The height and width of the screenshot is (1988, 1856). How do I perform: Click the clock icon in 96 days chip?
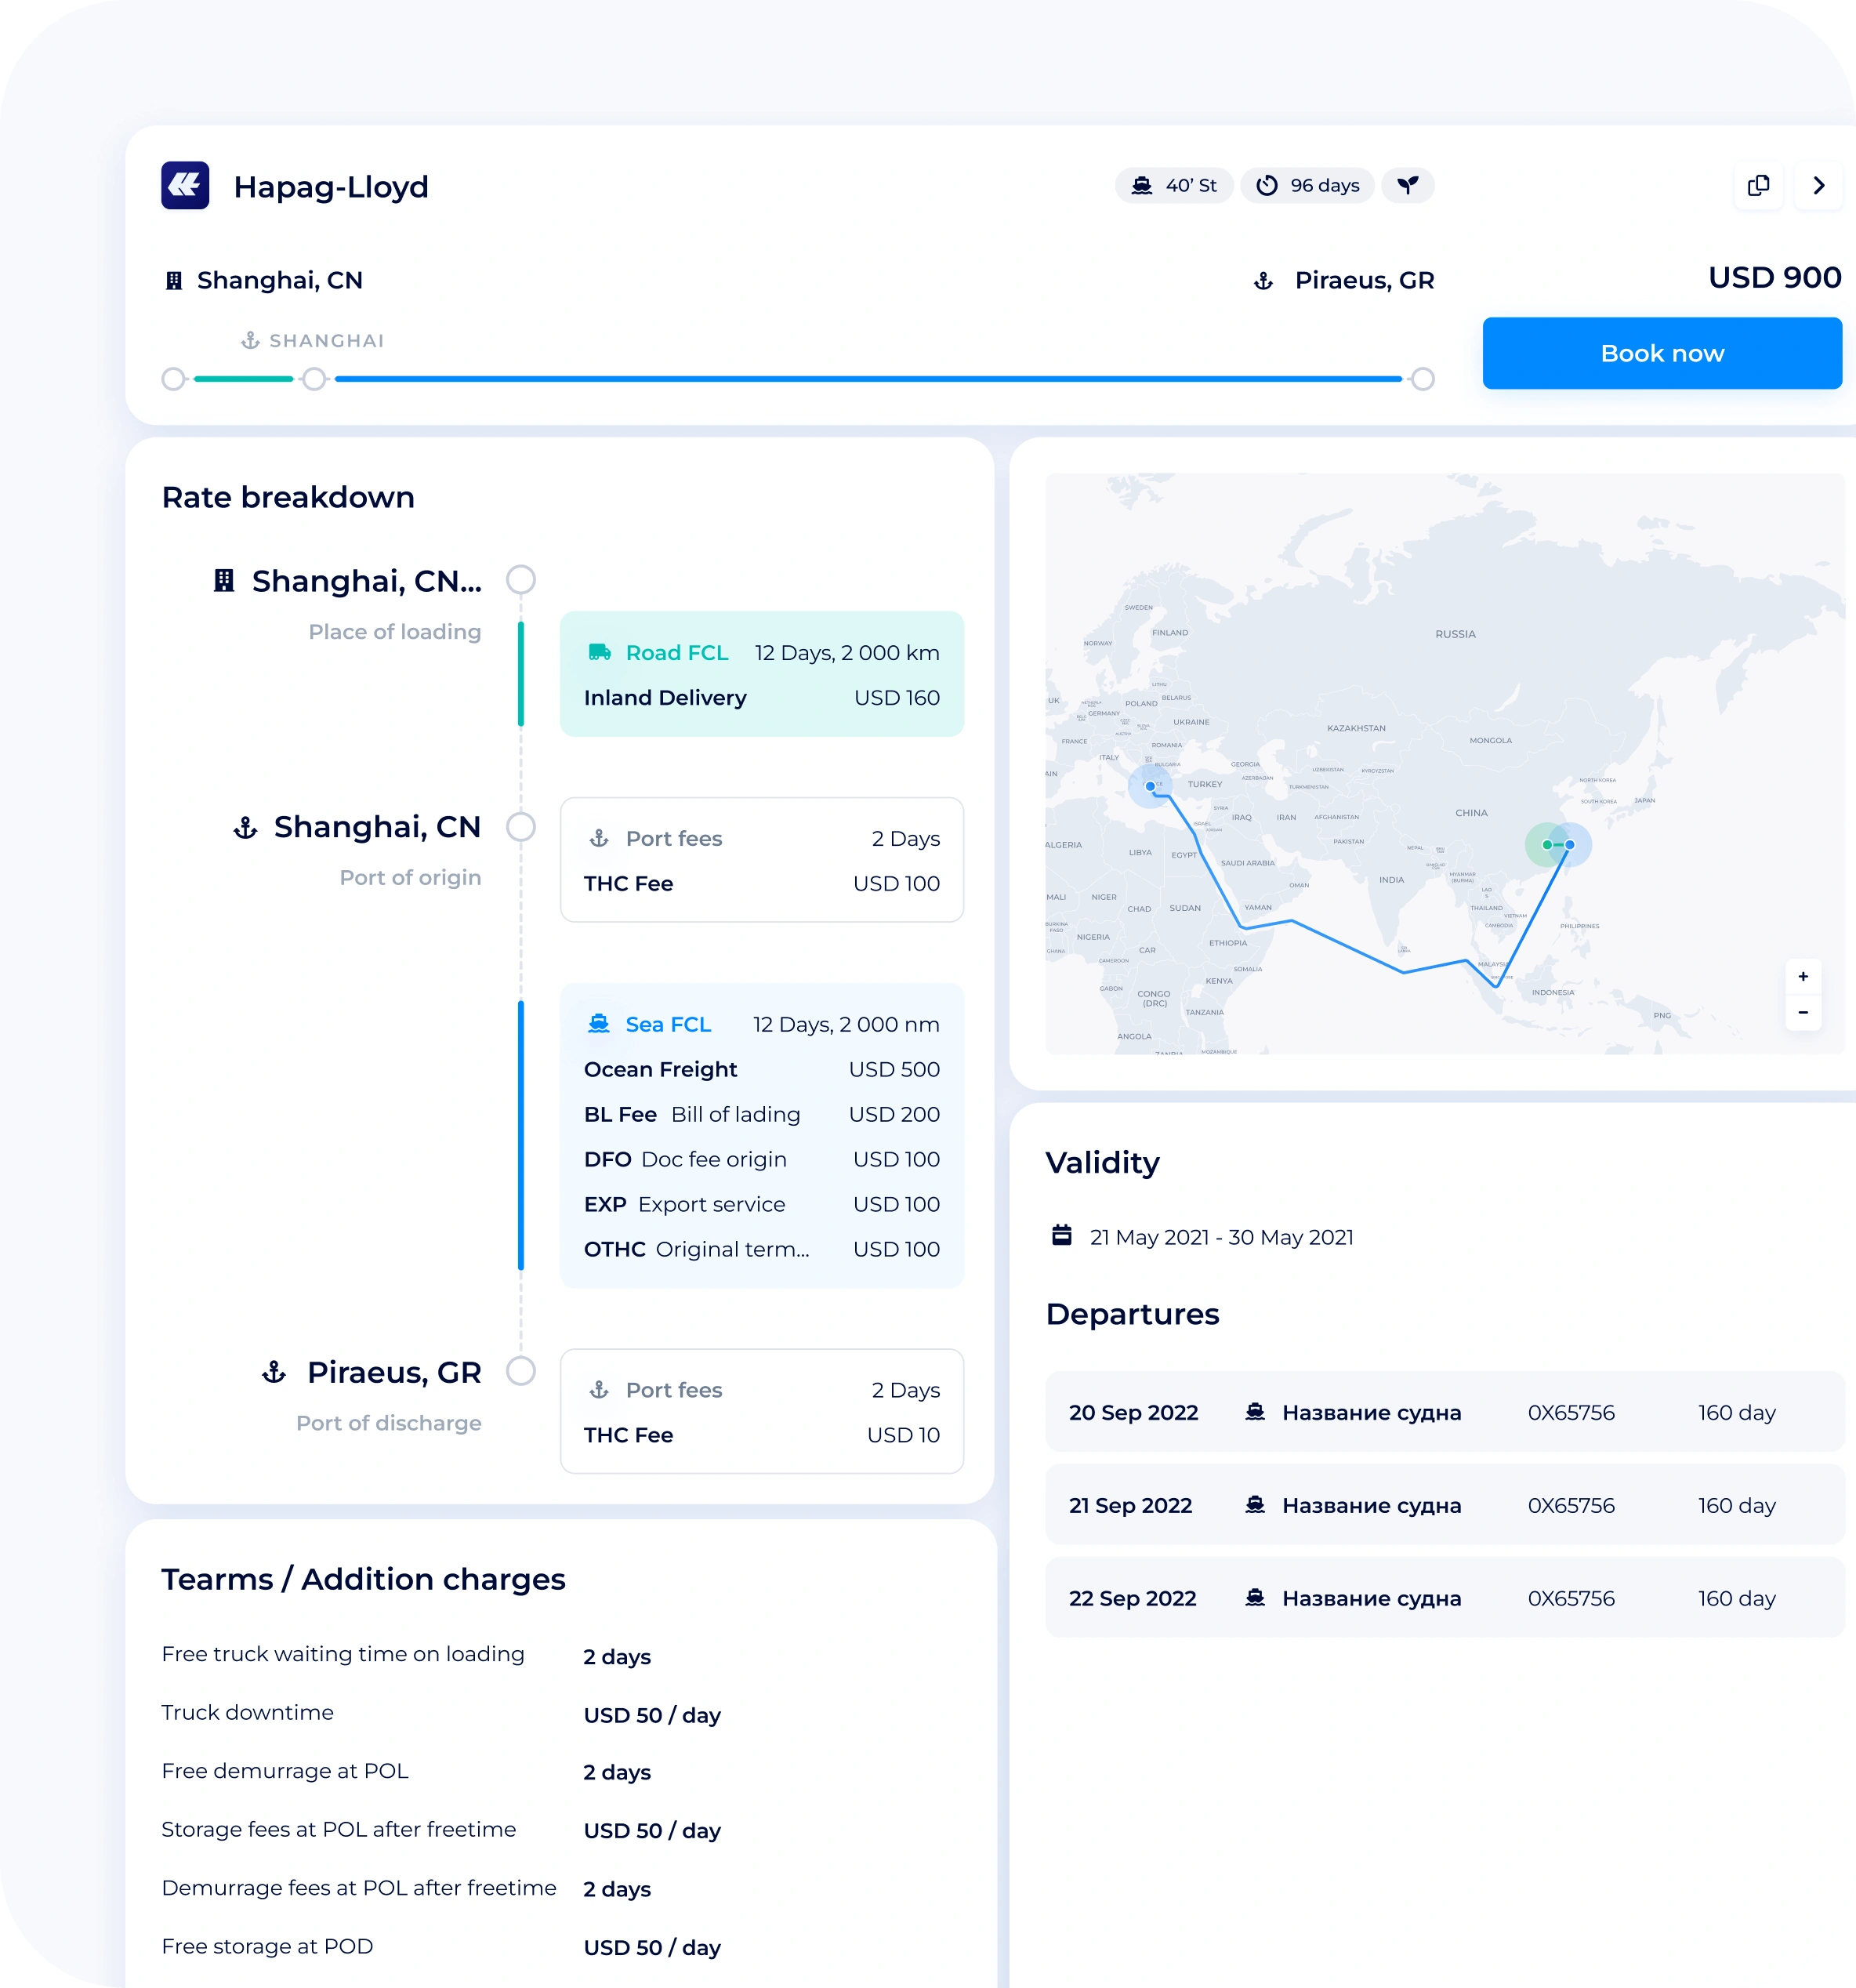click(1267, 186)
